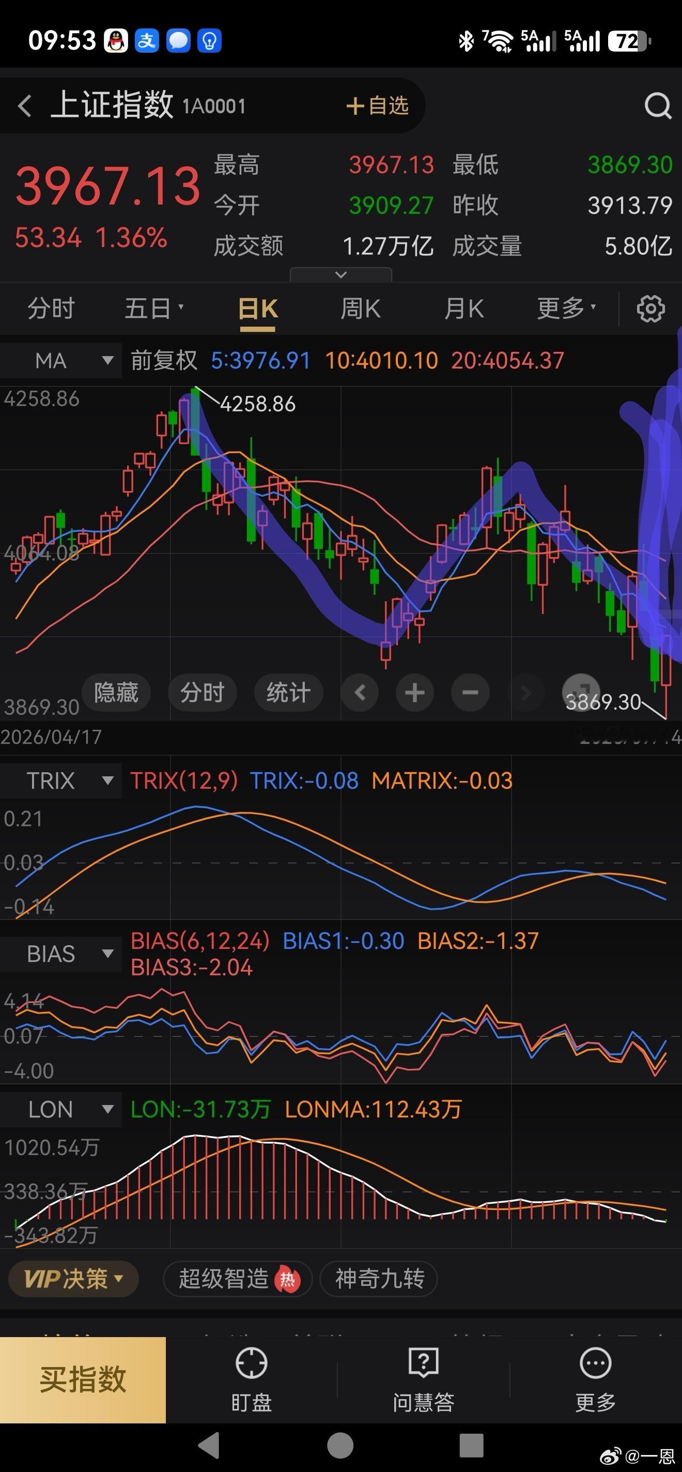Viewport: 682px width, 1472px height.
Task: Tap 昨收 3913.79 value
Action: click(x=630, y=205)
